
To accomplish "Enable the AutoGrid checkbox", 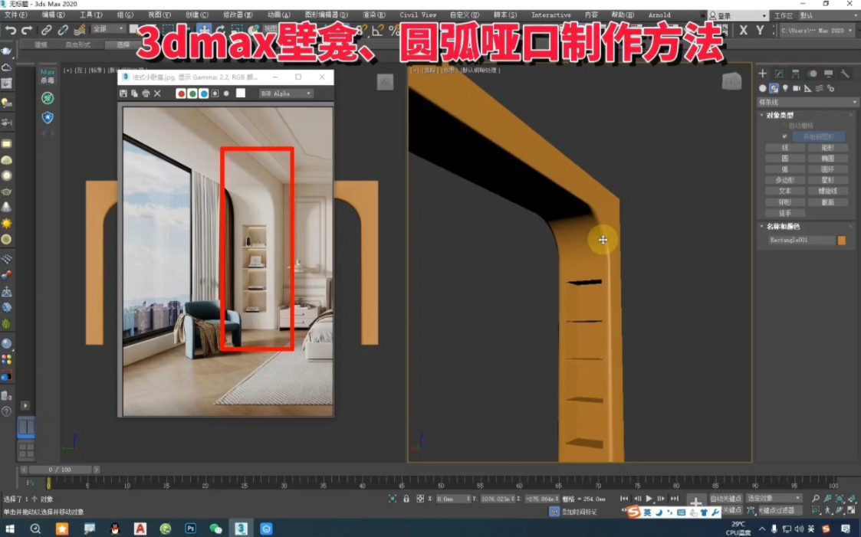I will [x=784, y=125].
